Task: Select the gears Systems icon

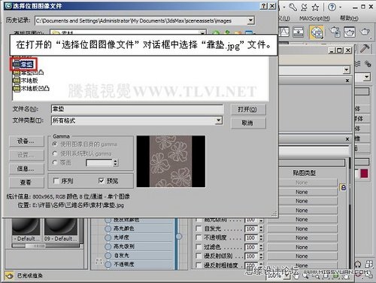Action: coord(368,64)
